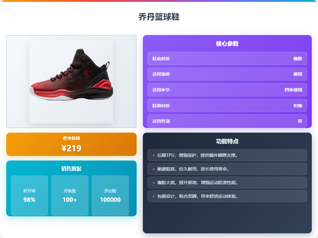
Task: Click the 参考价格 label
Action: pos(71,138)
